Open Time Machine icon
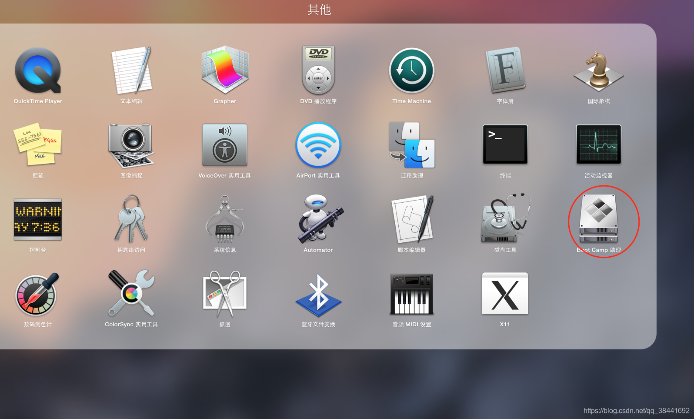694x419 pixels. click(x=411, y=70)
